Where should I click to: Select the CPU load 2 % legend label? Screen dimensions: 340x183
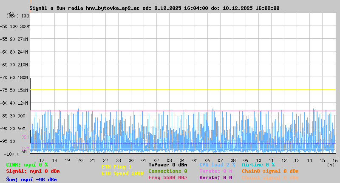click(217, 165)
